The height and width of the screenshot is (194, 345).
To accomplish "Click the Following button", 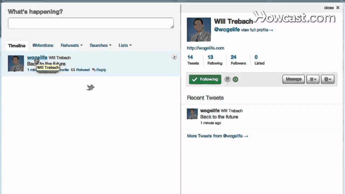I will tap(205, 79).
